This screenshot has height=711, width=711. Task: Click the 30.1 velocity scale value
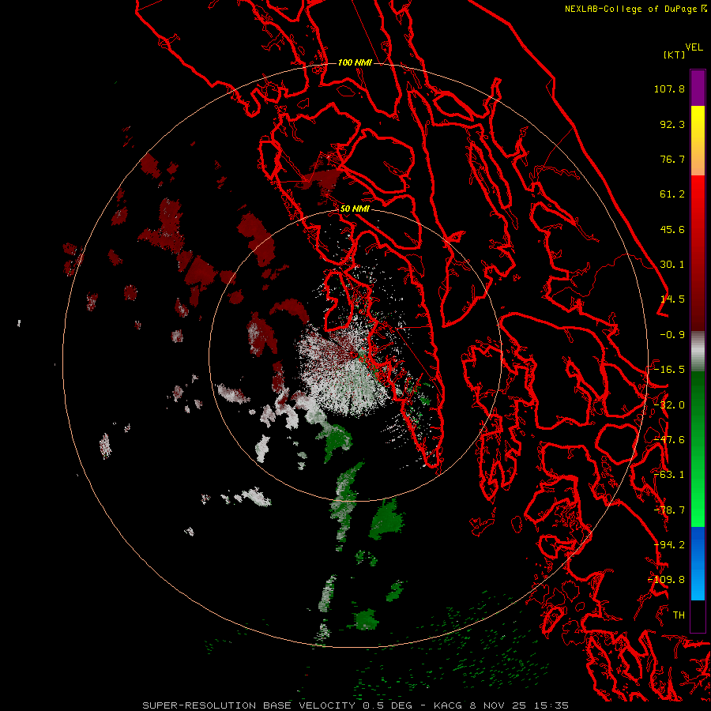pos(672,265)
